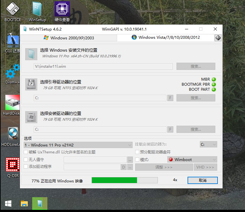The height and width of the screenshot is (212, 245).
Task: Click the add drivers path field
Action: pos(92,167)
